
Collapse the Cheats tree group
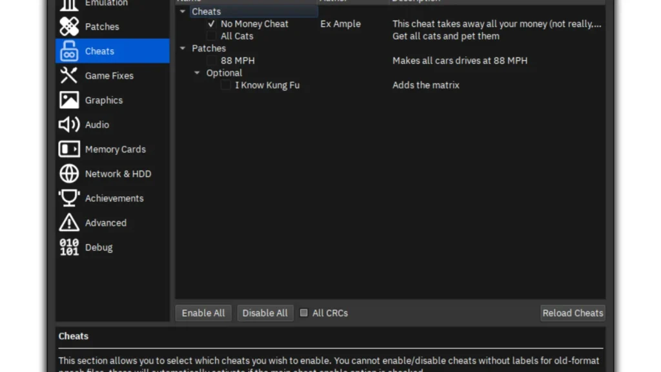[x=183, y=12]
